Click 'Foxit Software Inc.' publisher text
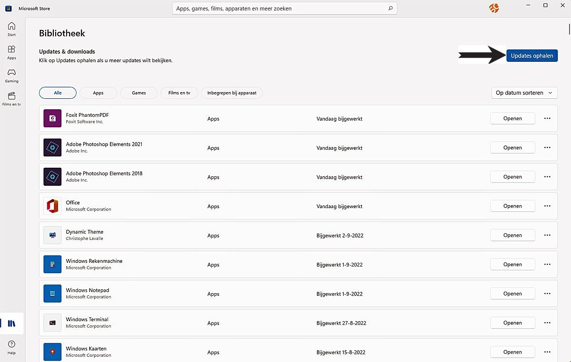The width and height of the screenshot is (571, 362). pyautogui.click(x=85, y=122)
